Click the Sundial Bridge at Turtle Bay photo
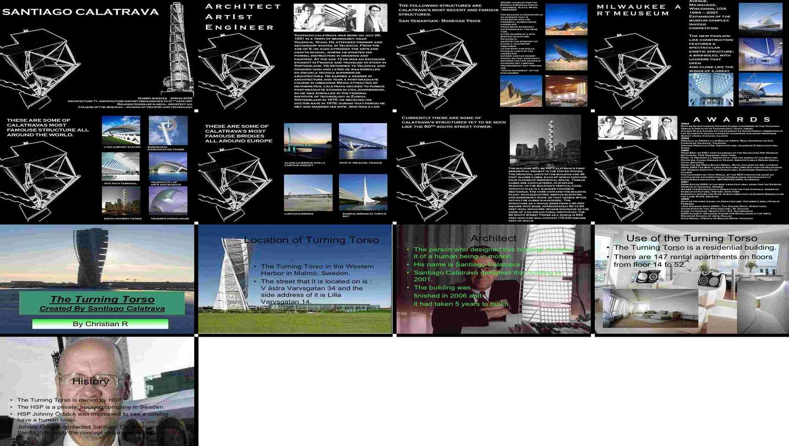Image resolution: width=789 pixels, height=446 pixels. tap(363, 192)
